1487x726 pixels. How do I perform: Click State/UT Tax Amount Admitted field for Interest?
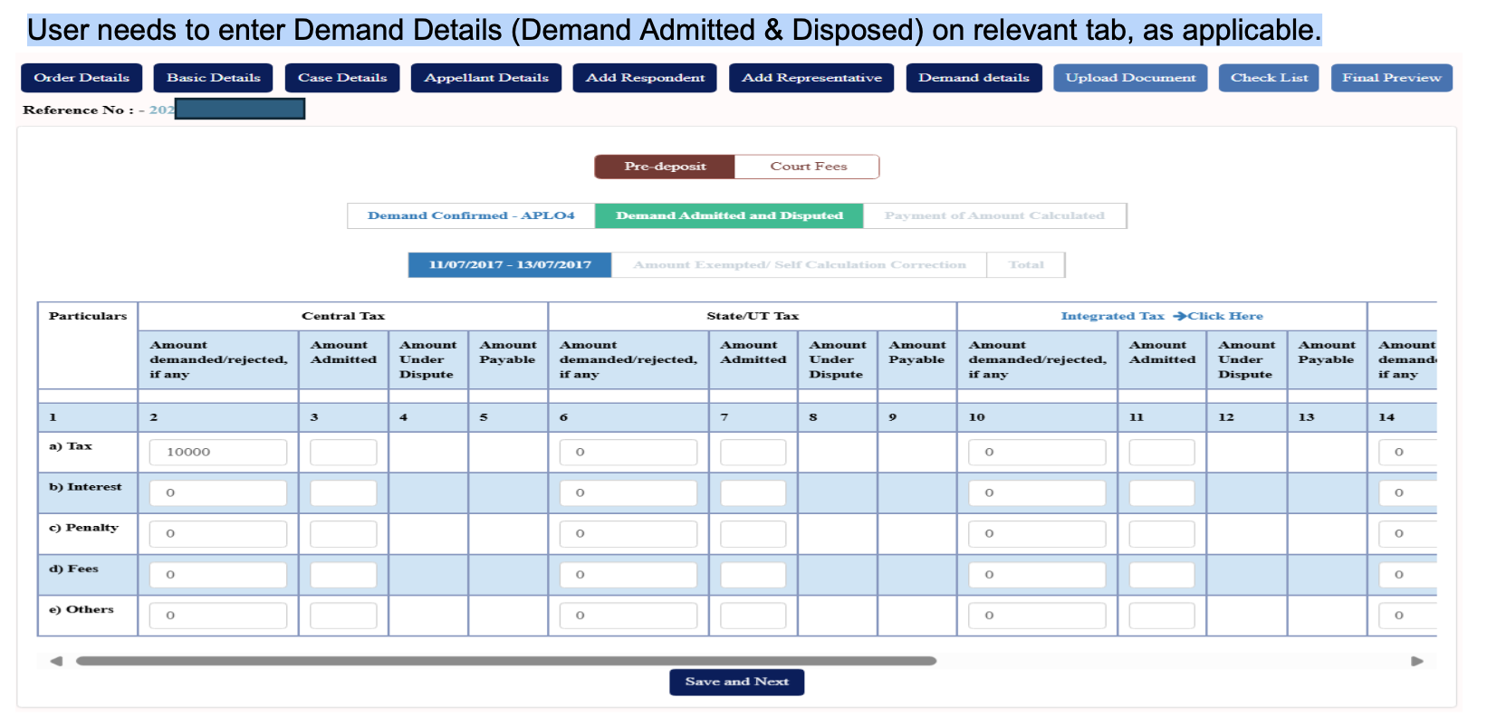[753, 492]
